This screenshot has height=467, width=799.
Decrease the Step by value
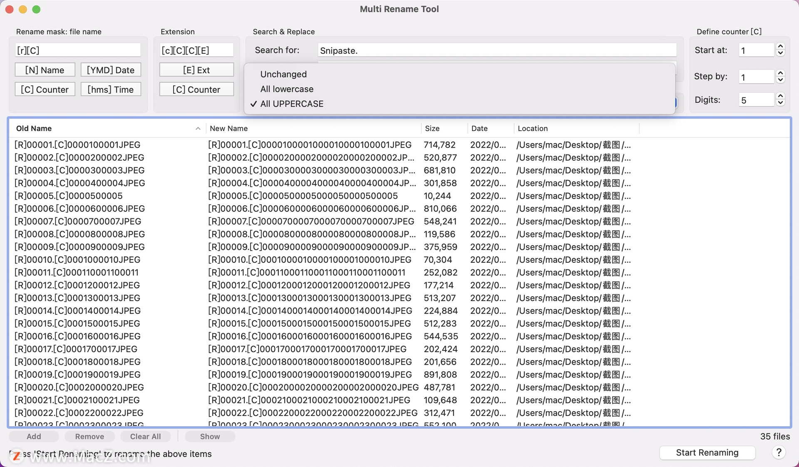781,79
